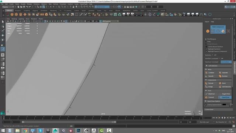Enable the Snap to Points magnet icon

[x=87, y=7]
